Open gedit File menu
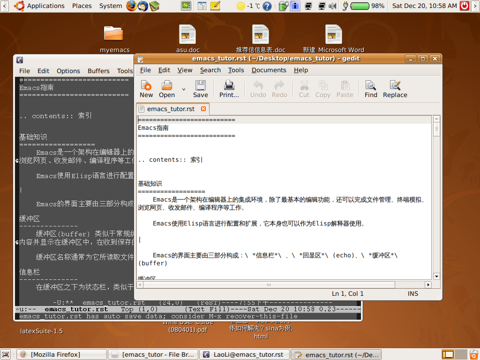The width and height of the screenshot is (480, 360). point(145,70)
